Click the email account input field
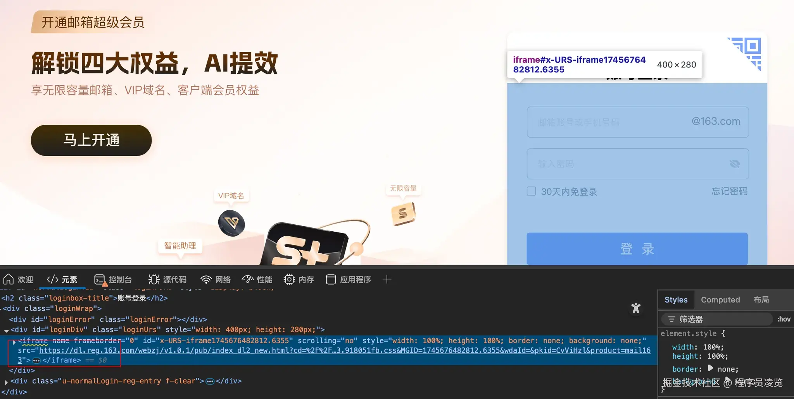 [638, 122]
